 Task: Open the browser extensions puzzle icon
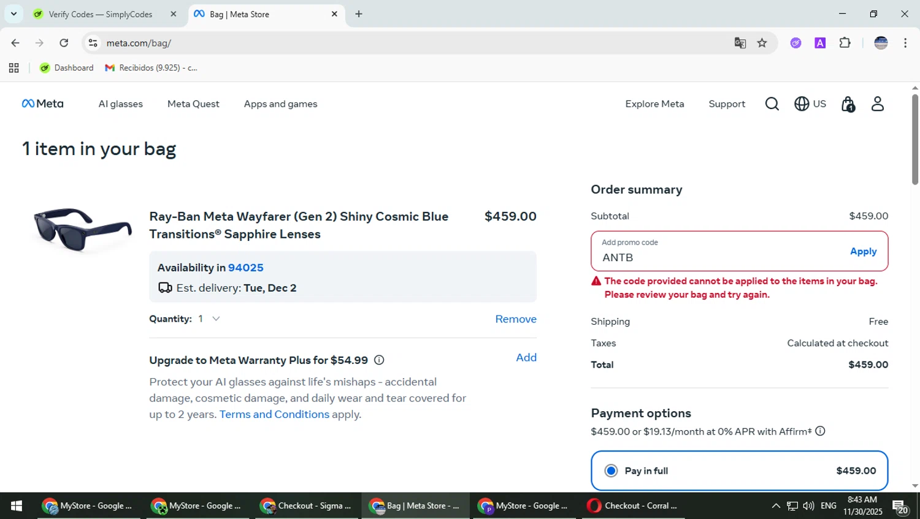845,43
